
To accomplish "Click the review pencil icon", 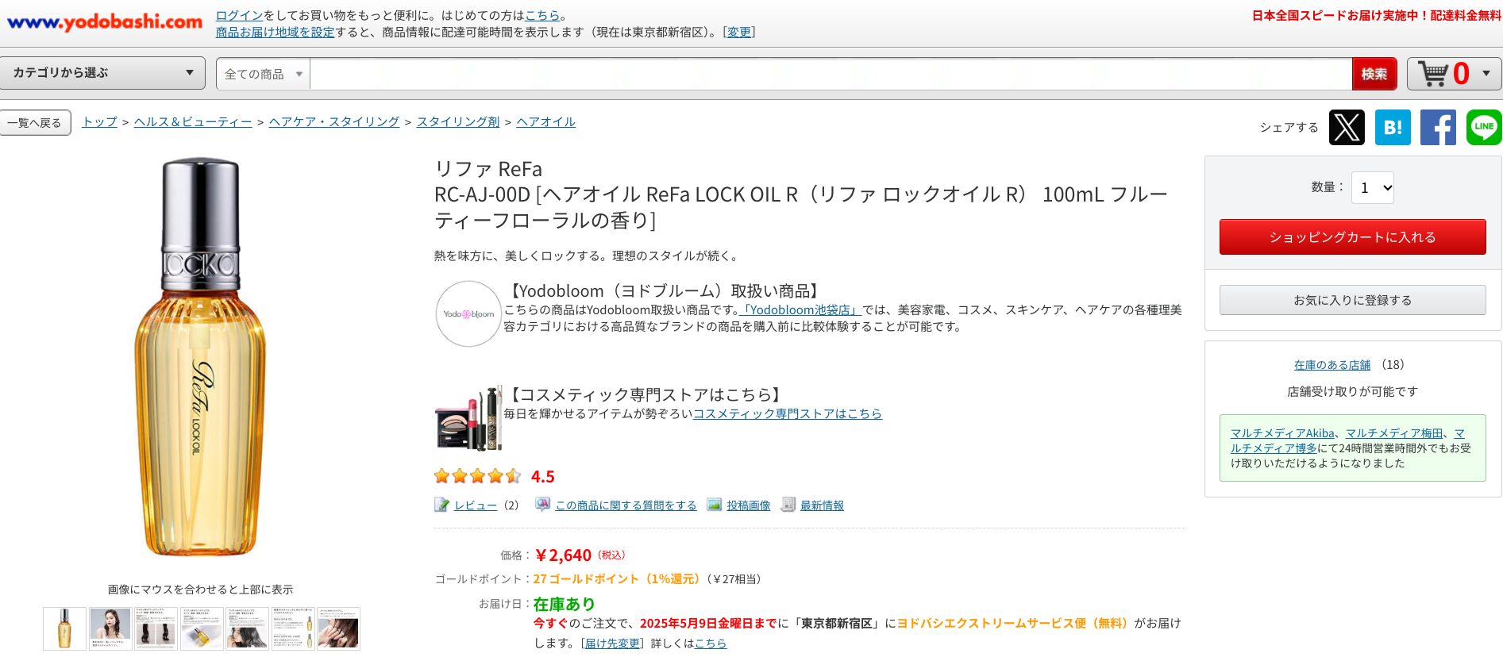I will tap(441, 505).
